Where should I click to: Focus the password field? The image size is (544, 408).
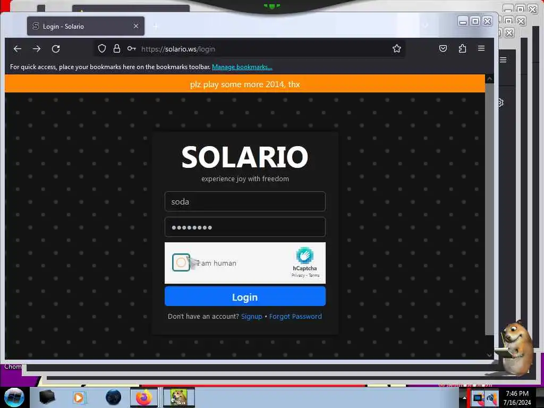[245, 227]
